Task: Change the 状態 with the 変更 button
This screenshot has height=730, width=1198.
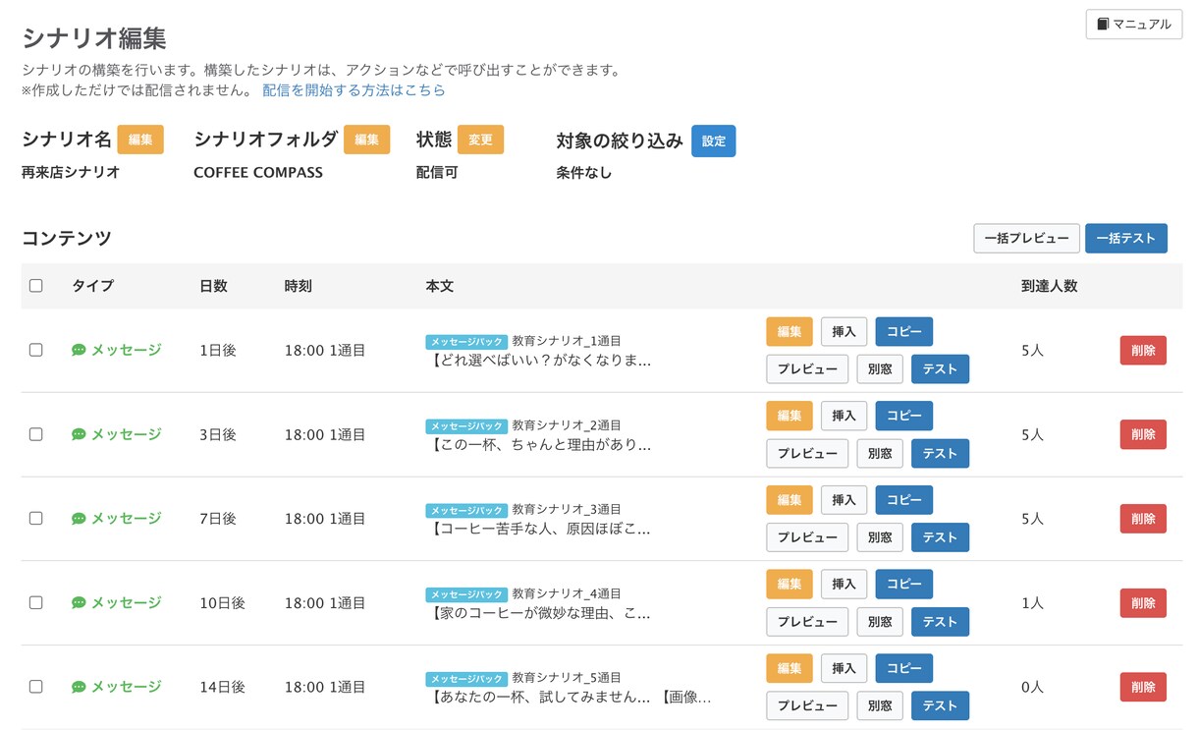Action: 480,140
